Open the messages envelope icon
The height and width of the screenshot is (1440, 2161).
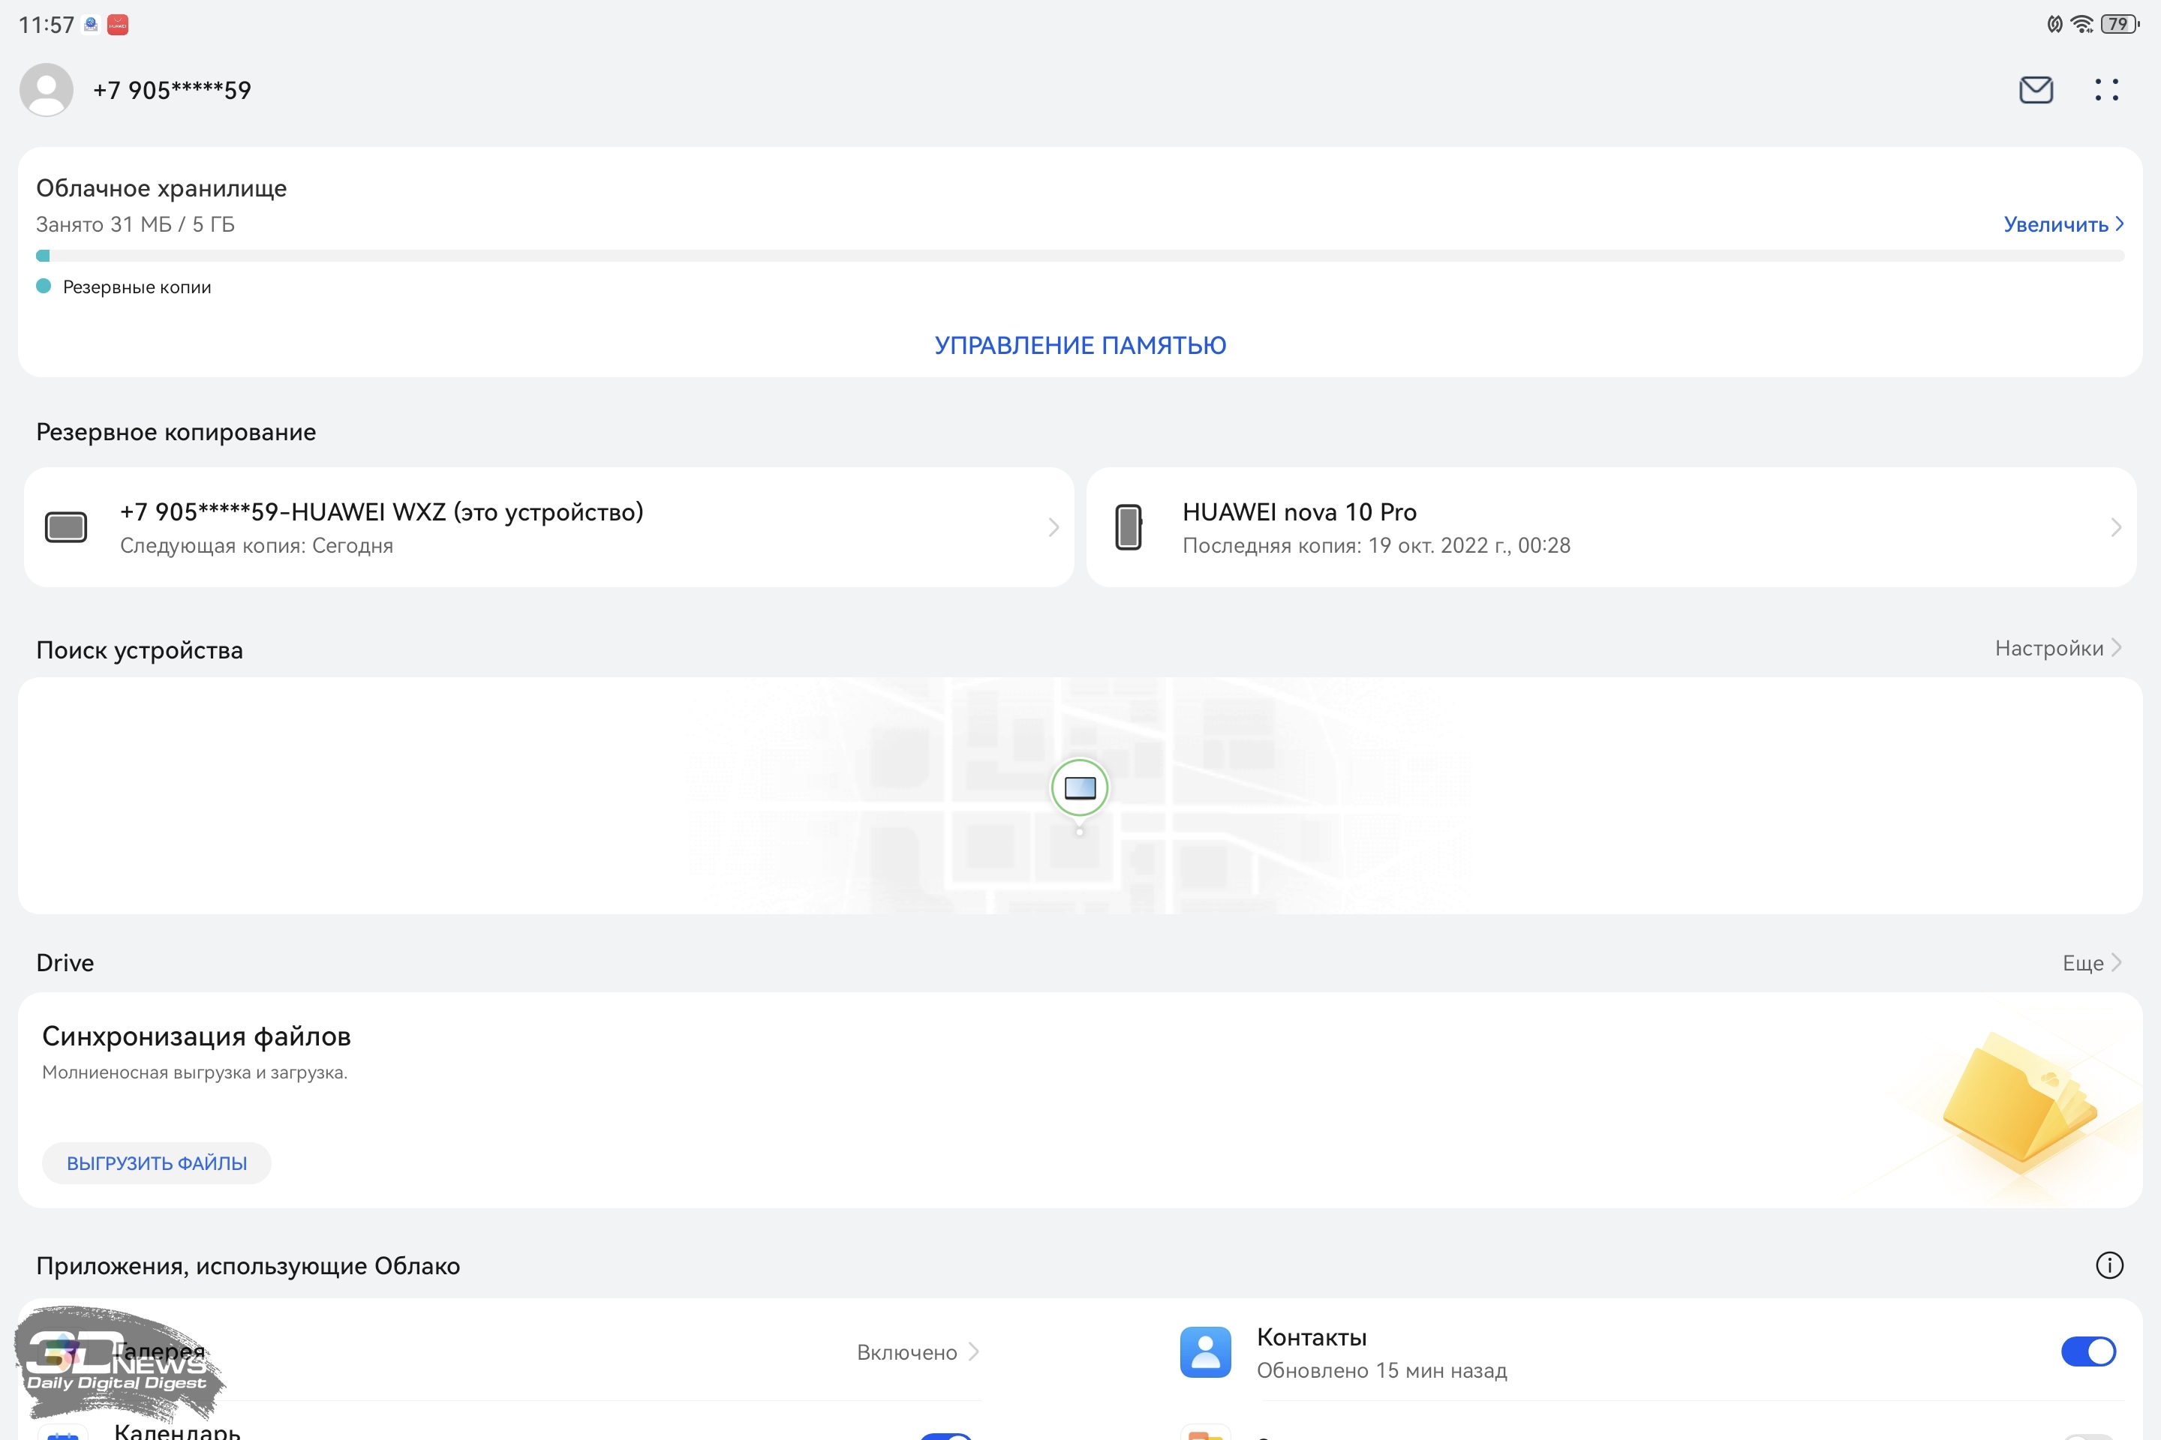click(2036, 90)
